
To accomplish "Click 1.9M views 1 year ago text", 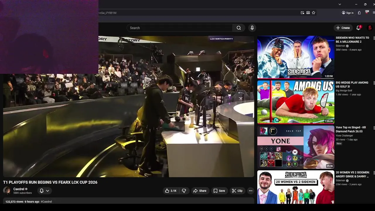I will click(348, 95).
